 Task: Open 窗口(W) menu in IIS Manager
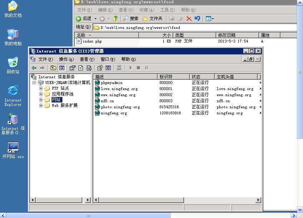[108, 59]
